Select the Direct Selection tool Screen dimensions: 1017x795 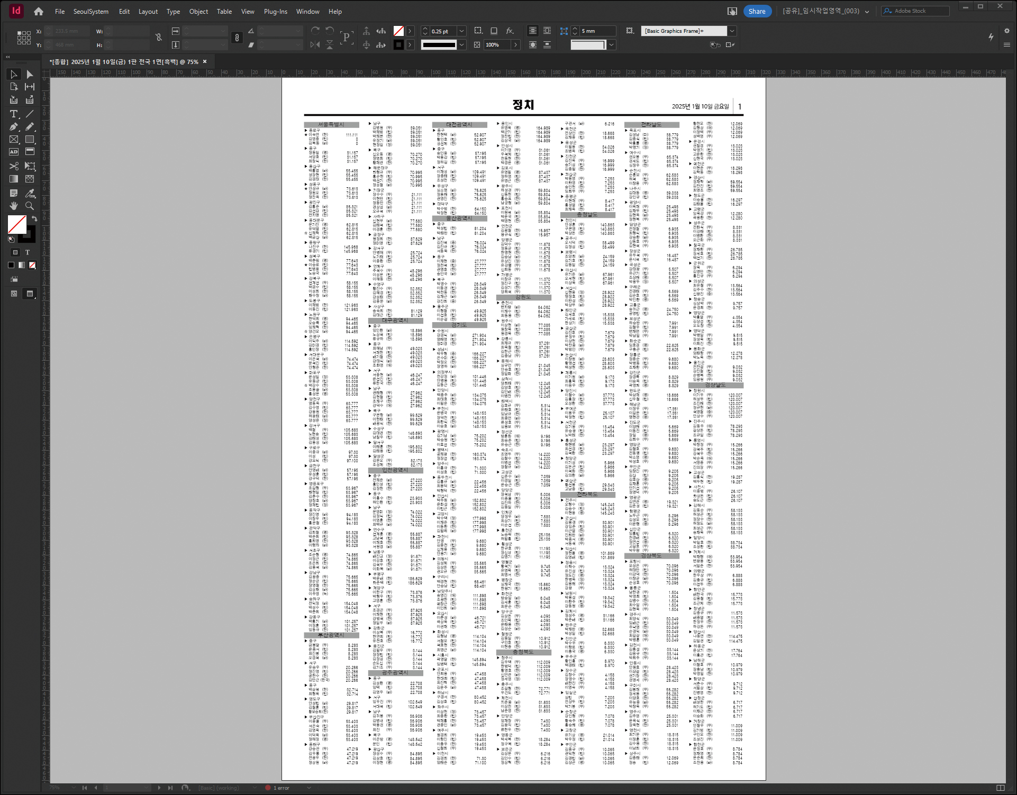30,74
